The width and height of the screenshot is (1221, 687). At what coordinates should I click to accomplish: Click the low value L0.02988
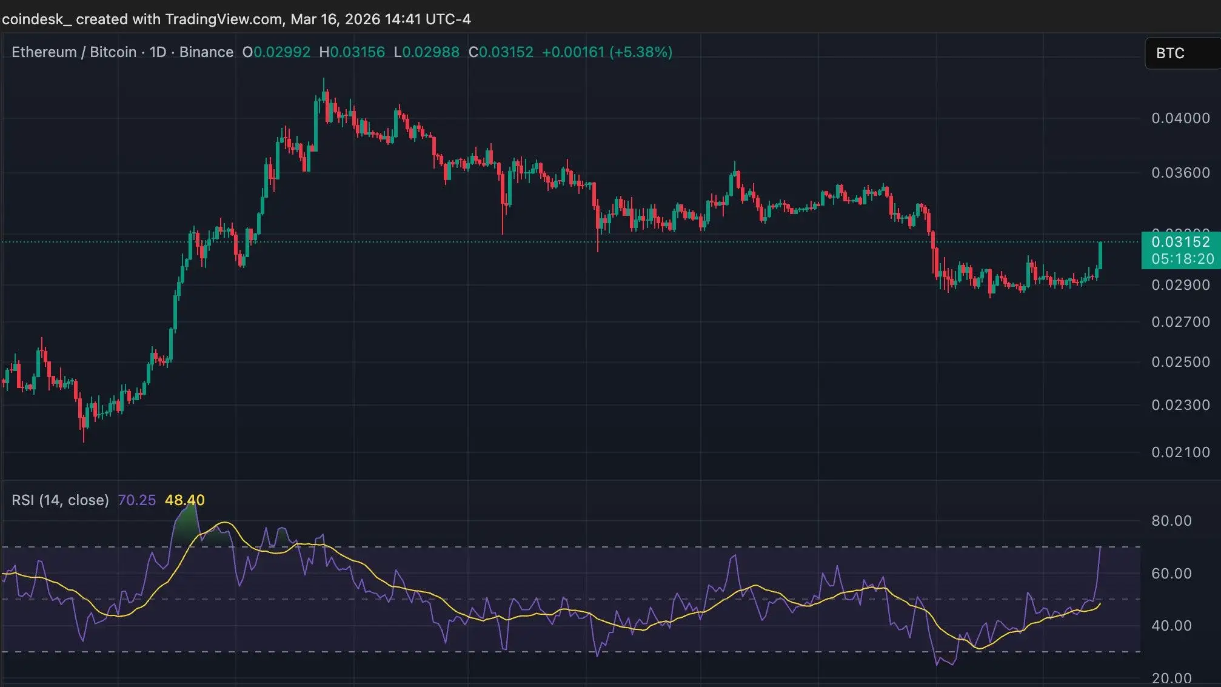(x=426, y=52)
